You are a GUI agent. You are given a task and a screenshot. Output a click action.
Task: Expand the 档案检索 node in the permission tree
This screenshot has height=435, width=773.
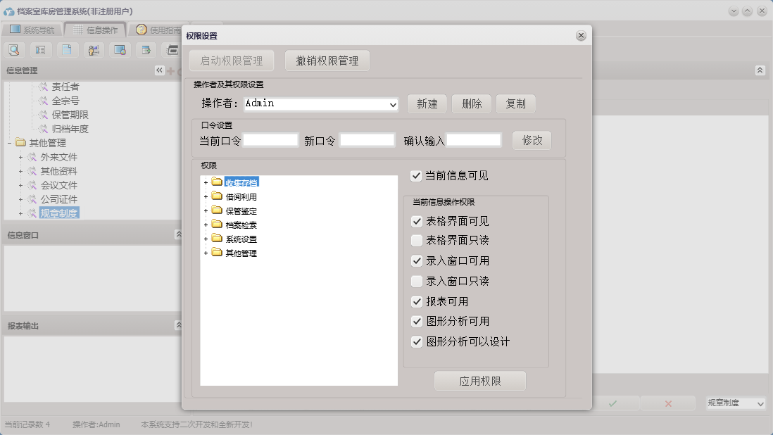tap(206, 225)
